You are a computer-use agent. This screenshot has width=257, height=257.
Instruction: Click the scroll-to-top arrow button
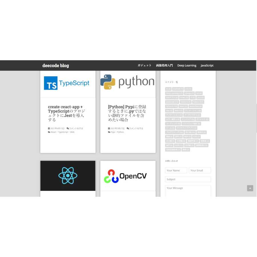pos(250,188)
